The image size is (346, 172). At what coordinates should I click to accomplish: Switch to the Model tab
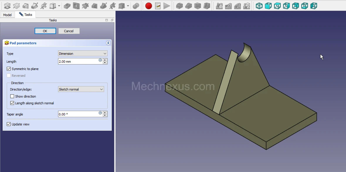(7, 15)
